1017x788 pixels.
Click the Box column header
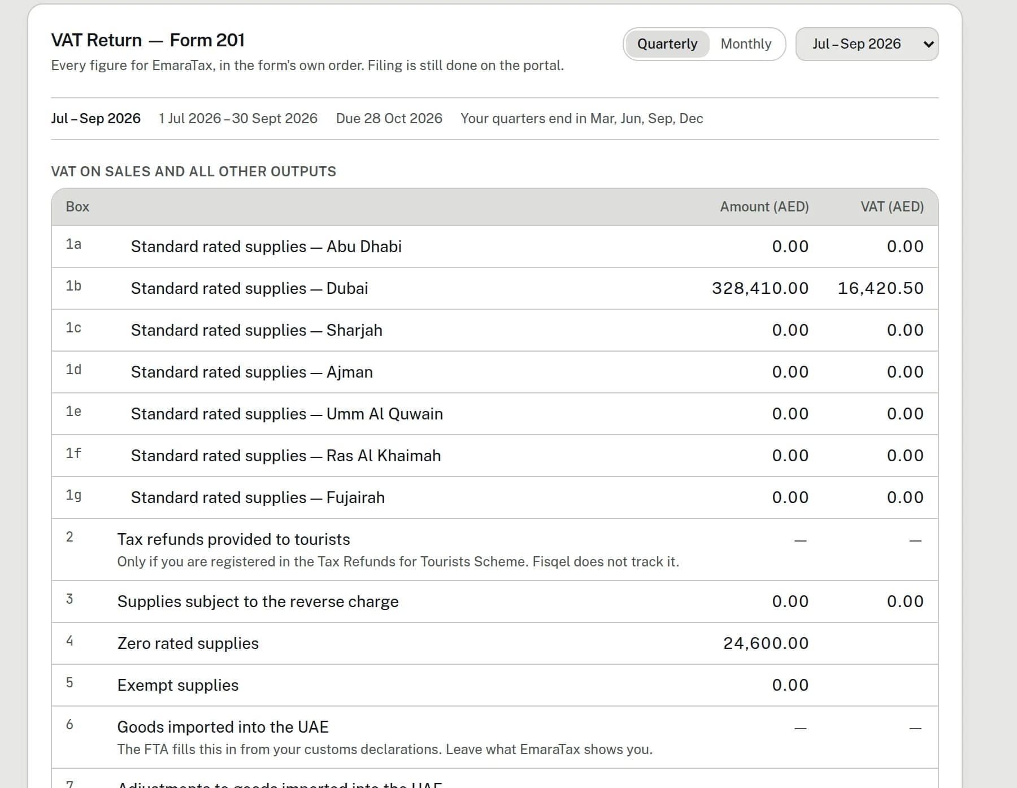(77, 207)
